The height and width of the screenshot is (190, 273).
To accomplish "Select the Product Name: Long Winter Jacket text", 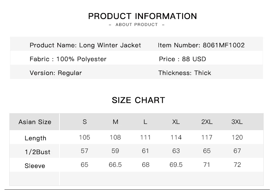I will (x=85, y=45).
